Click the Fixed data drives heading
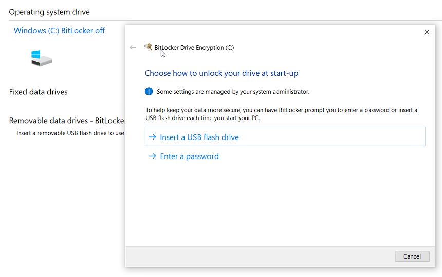Image resolution: width=442 pixels, height=277 pixels. [39, 92]
